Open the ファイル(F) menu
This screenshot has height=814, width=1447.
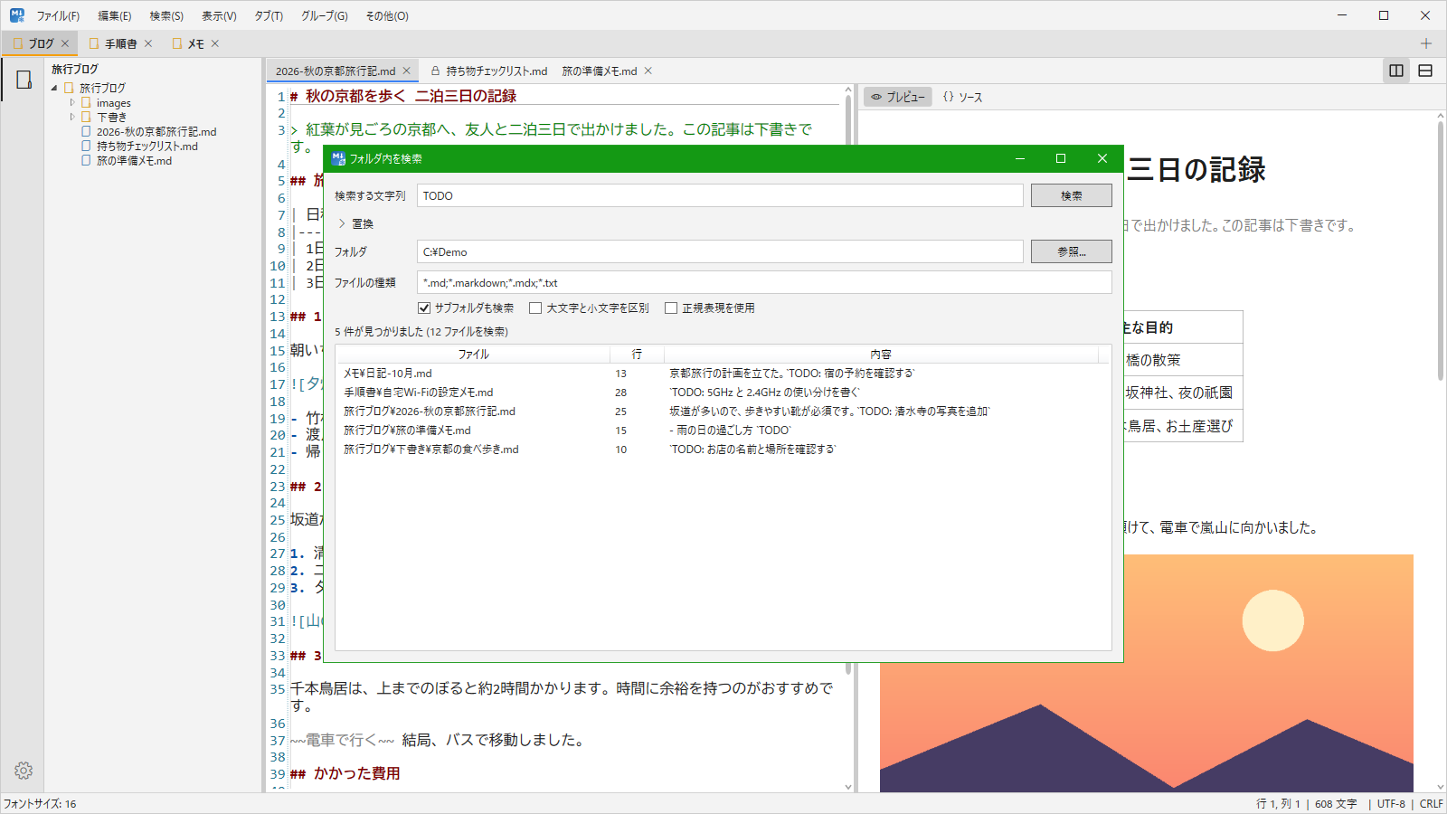coord(58,16)
